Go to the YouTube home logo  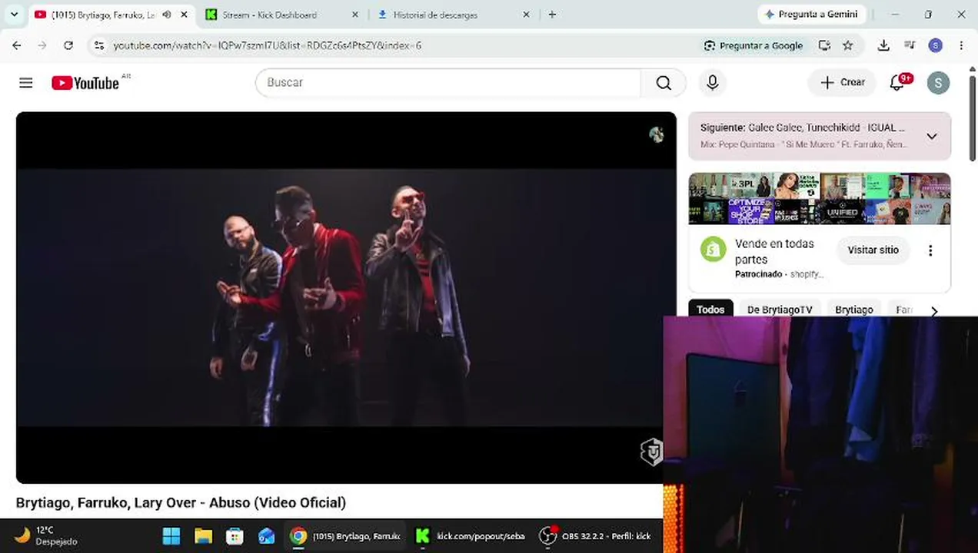coord(85,83)
